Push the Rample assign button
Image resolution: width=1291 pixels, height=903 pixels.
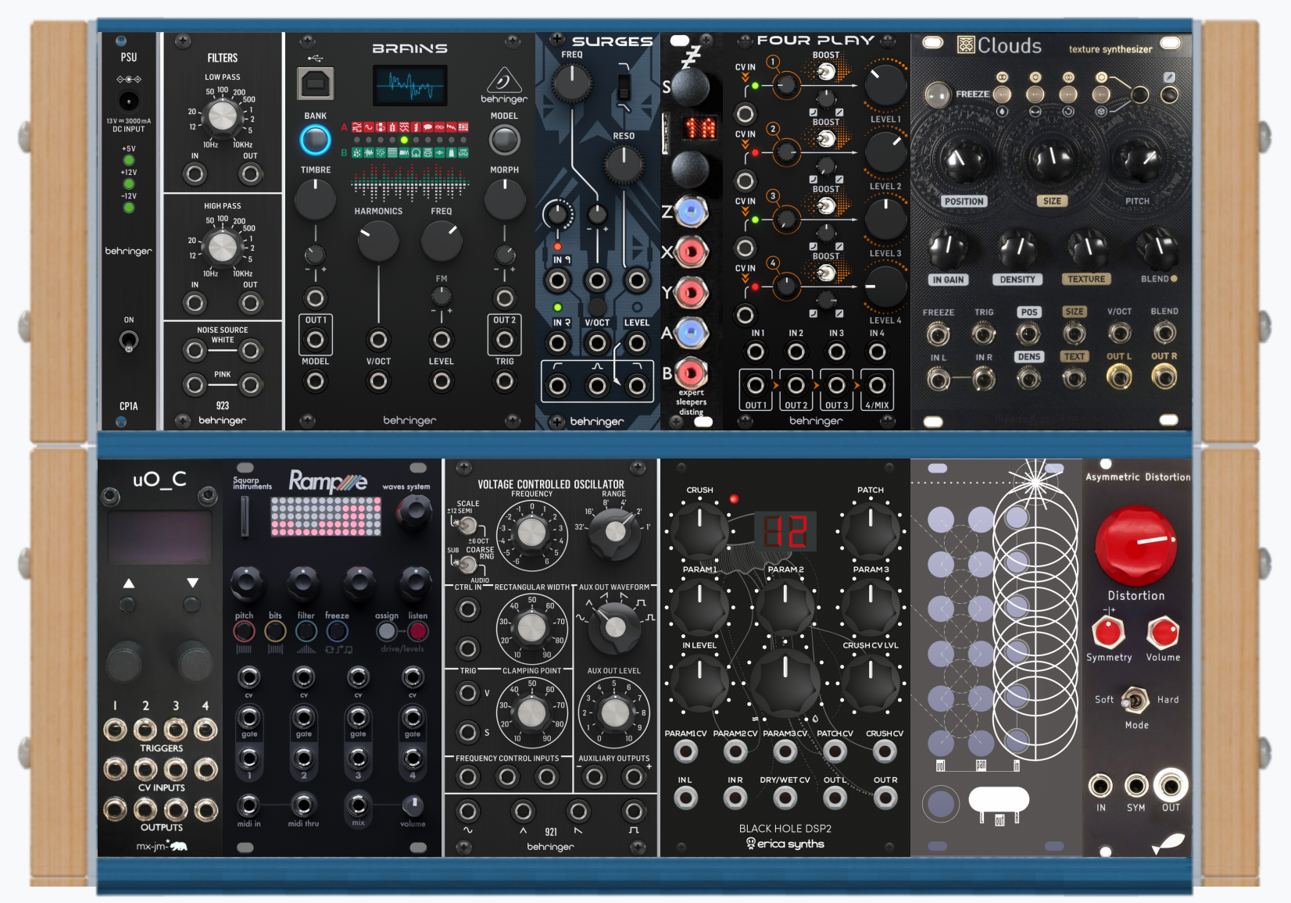click(x=387, y=630)
